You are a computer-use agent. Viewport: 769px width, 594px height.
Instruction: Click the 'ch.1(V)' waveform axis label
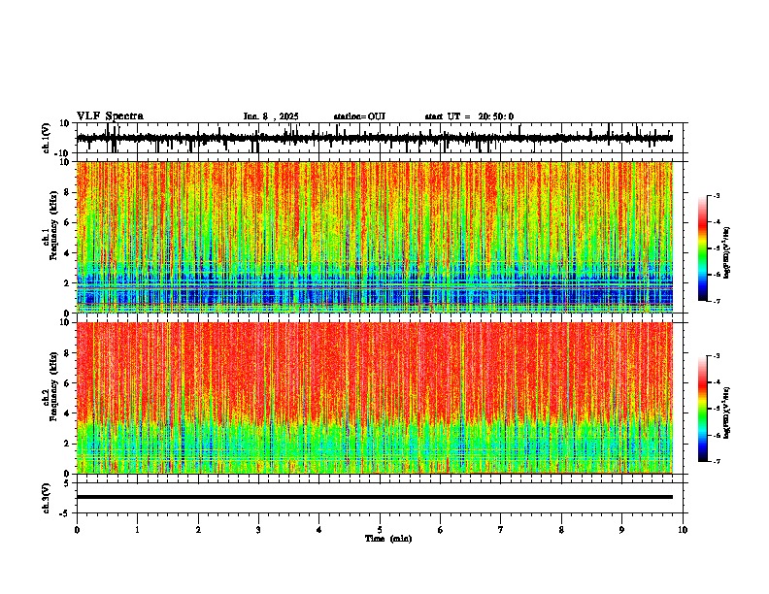[x=47, y=138]
